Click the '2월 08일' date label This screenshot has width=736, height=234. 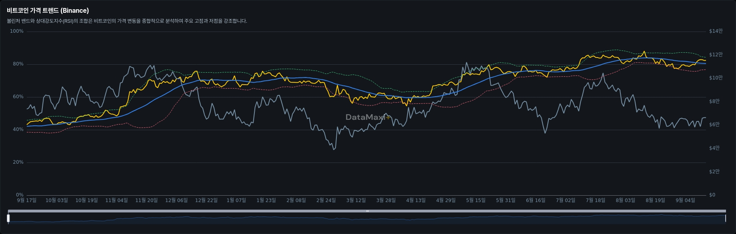pyautogui.click(x=296, y=200)
